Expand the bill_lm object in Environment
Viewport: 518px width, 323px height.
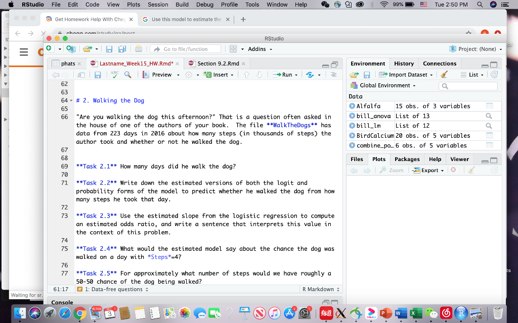[353, 126]
